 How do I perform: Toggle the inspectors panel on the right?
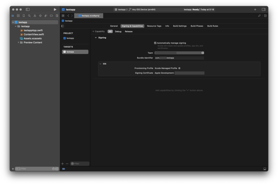point(264,9)
